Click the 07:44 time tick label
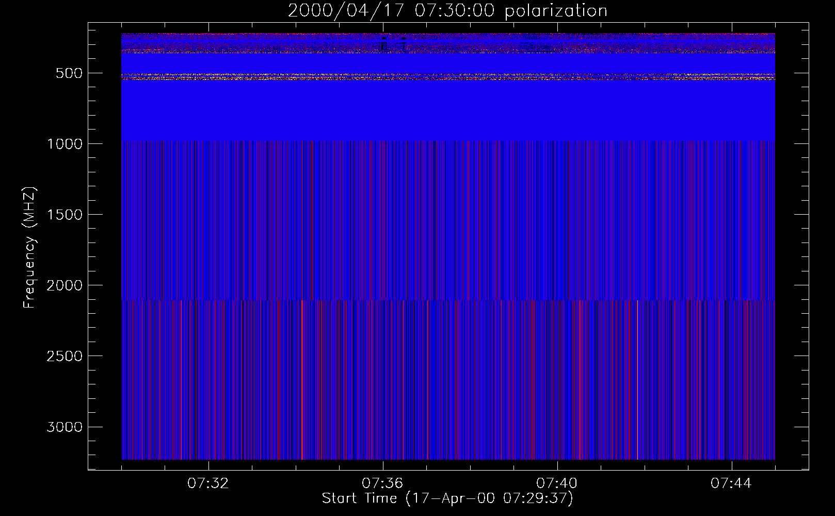835x516 pixels. [x=731, y=483]
